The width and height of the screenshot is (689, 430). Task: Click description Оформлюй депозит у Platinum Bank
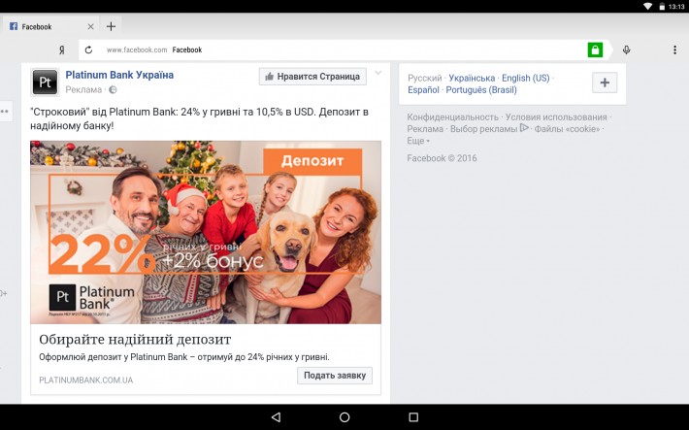(x=184, y=357)
